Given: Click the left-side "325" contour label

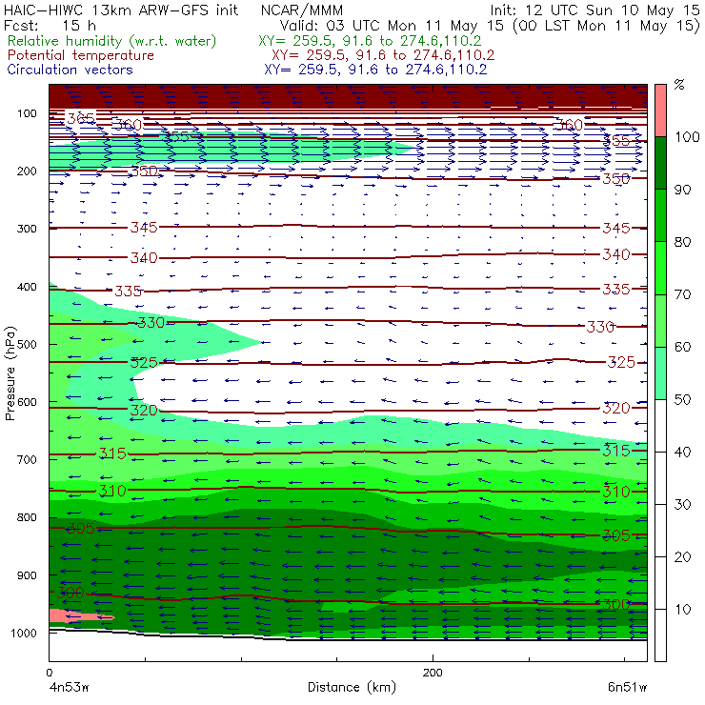Looking at the screenshot, I should pos(144,362).
